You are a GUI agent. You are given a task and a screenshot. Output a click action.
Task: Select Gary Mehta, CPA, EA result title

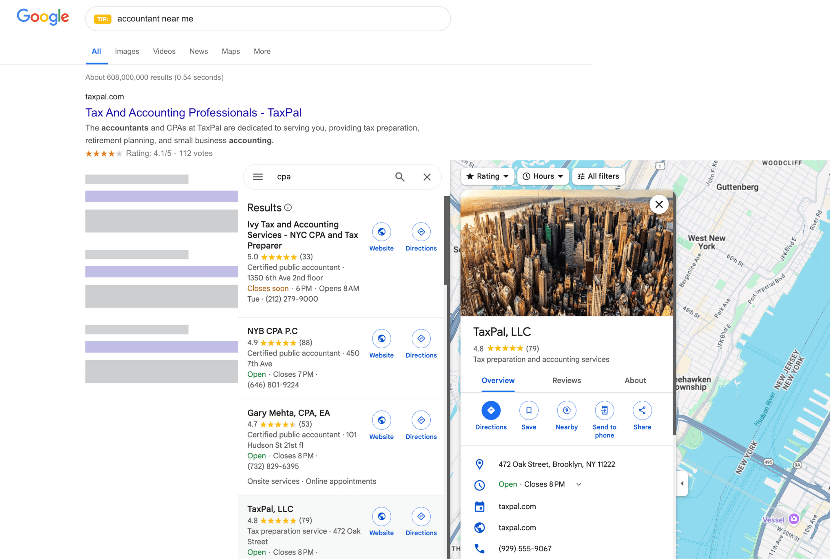(x=289, y=413)
